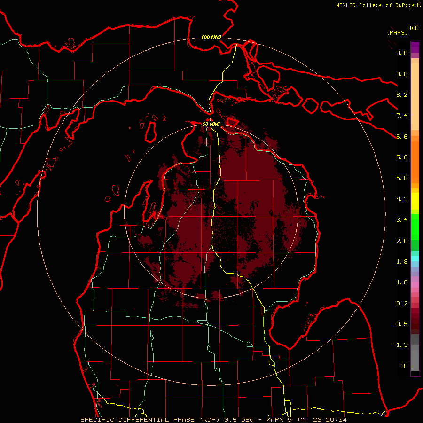The height and width of the screenshot is (423, 423).
Task: Click the purple top swatch of color bar
Action: (415, 47)
